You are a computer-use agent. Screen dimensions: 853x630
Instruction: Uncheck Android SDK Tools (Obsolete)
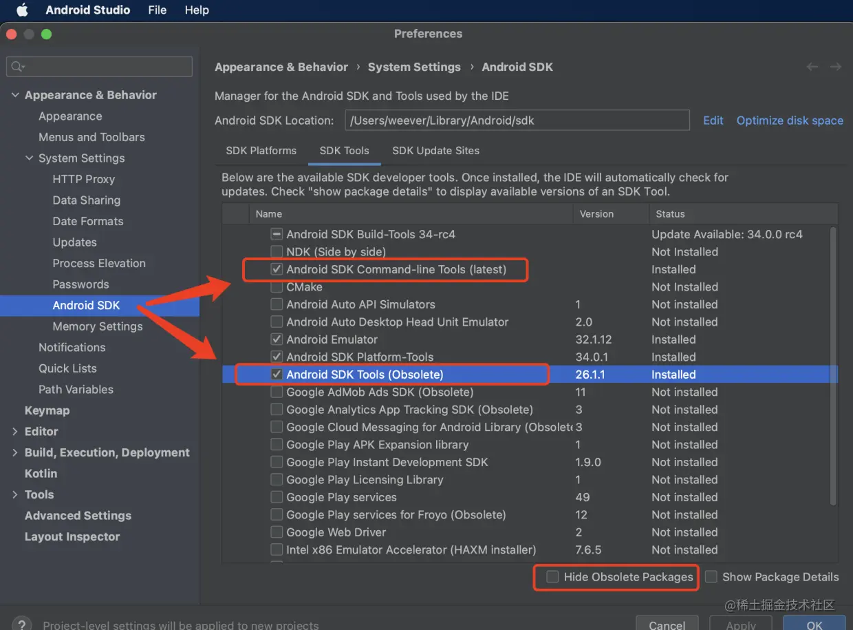(x=277, y=375)
